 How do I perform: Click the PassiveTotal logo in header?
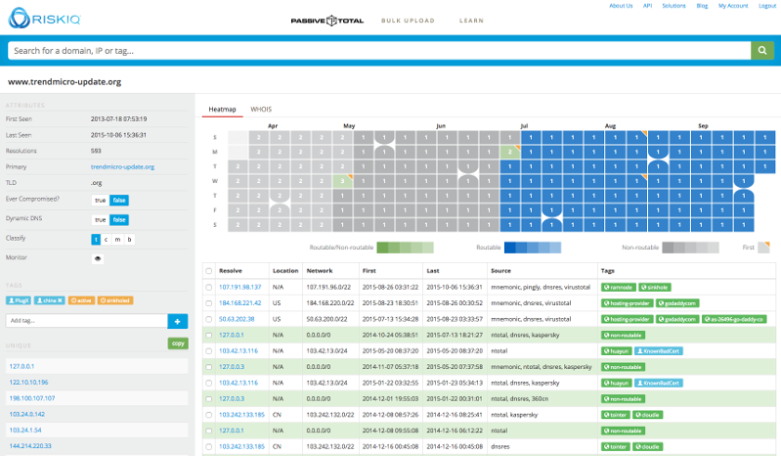pyautogui.click(x=327, y=20)
